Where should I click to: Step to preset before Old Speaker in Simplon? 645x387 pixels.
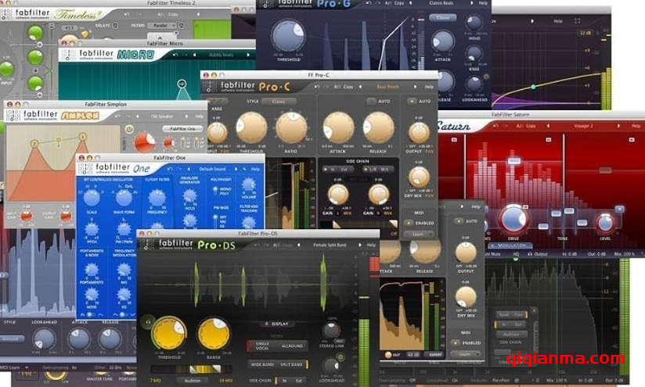[137, 116]
